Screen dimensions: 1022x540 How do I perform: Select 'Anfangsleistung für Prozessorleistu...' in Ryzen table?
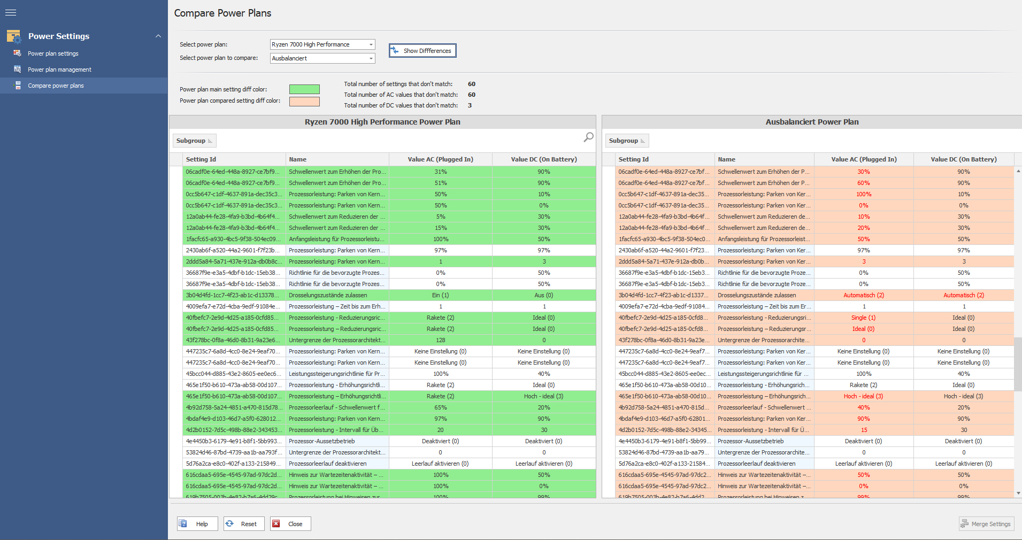coord(337,239)
